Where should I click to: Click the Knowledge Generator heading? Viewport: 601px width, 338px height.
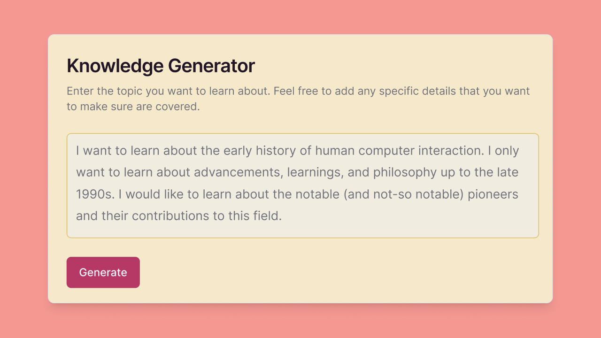pyautogui.click(x=161, y=66)
